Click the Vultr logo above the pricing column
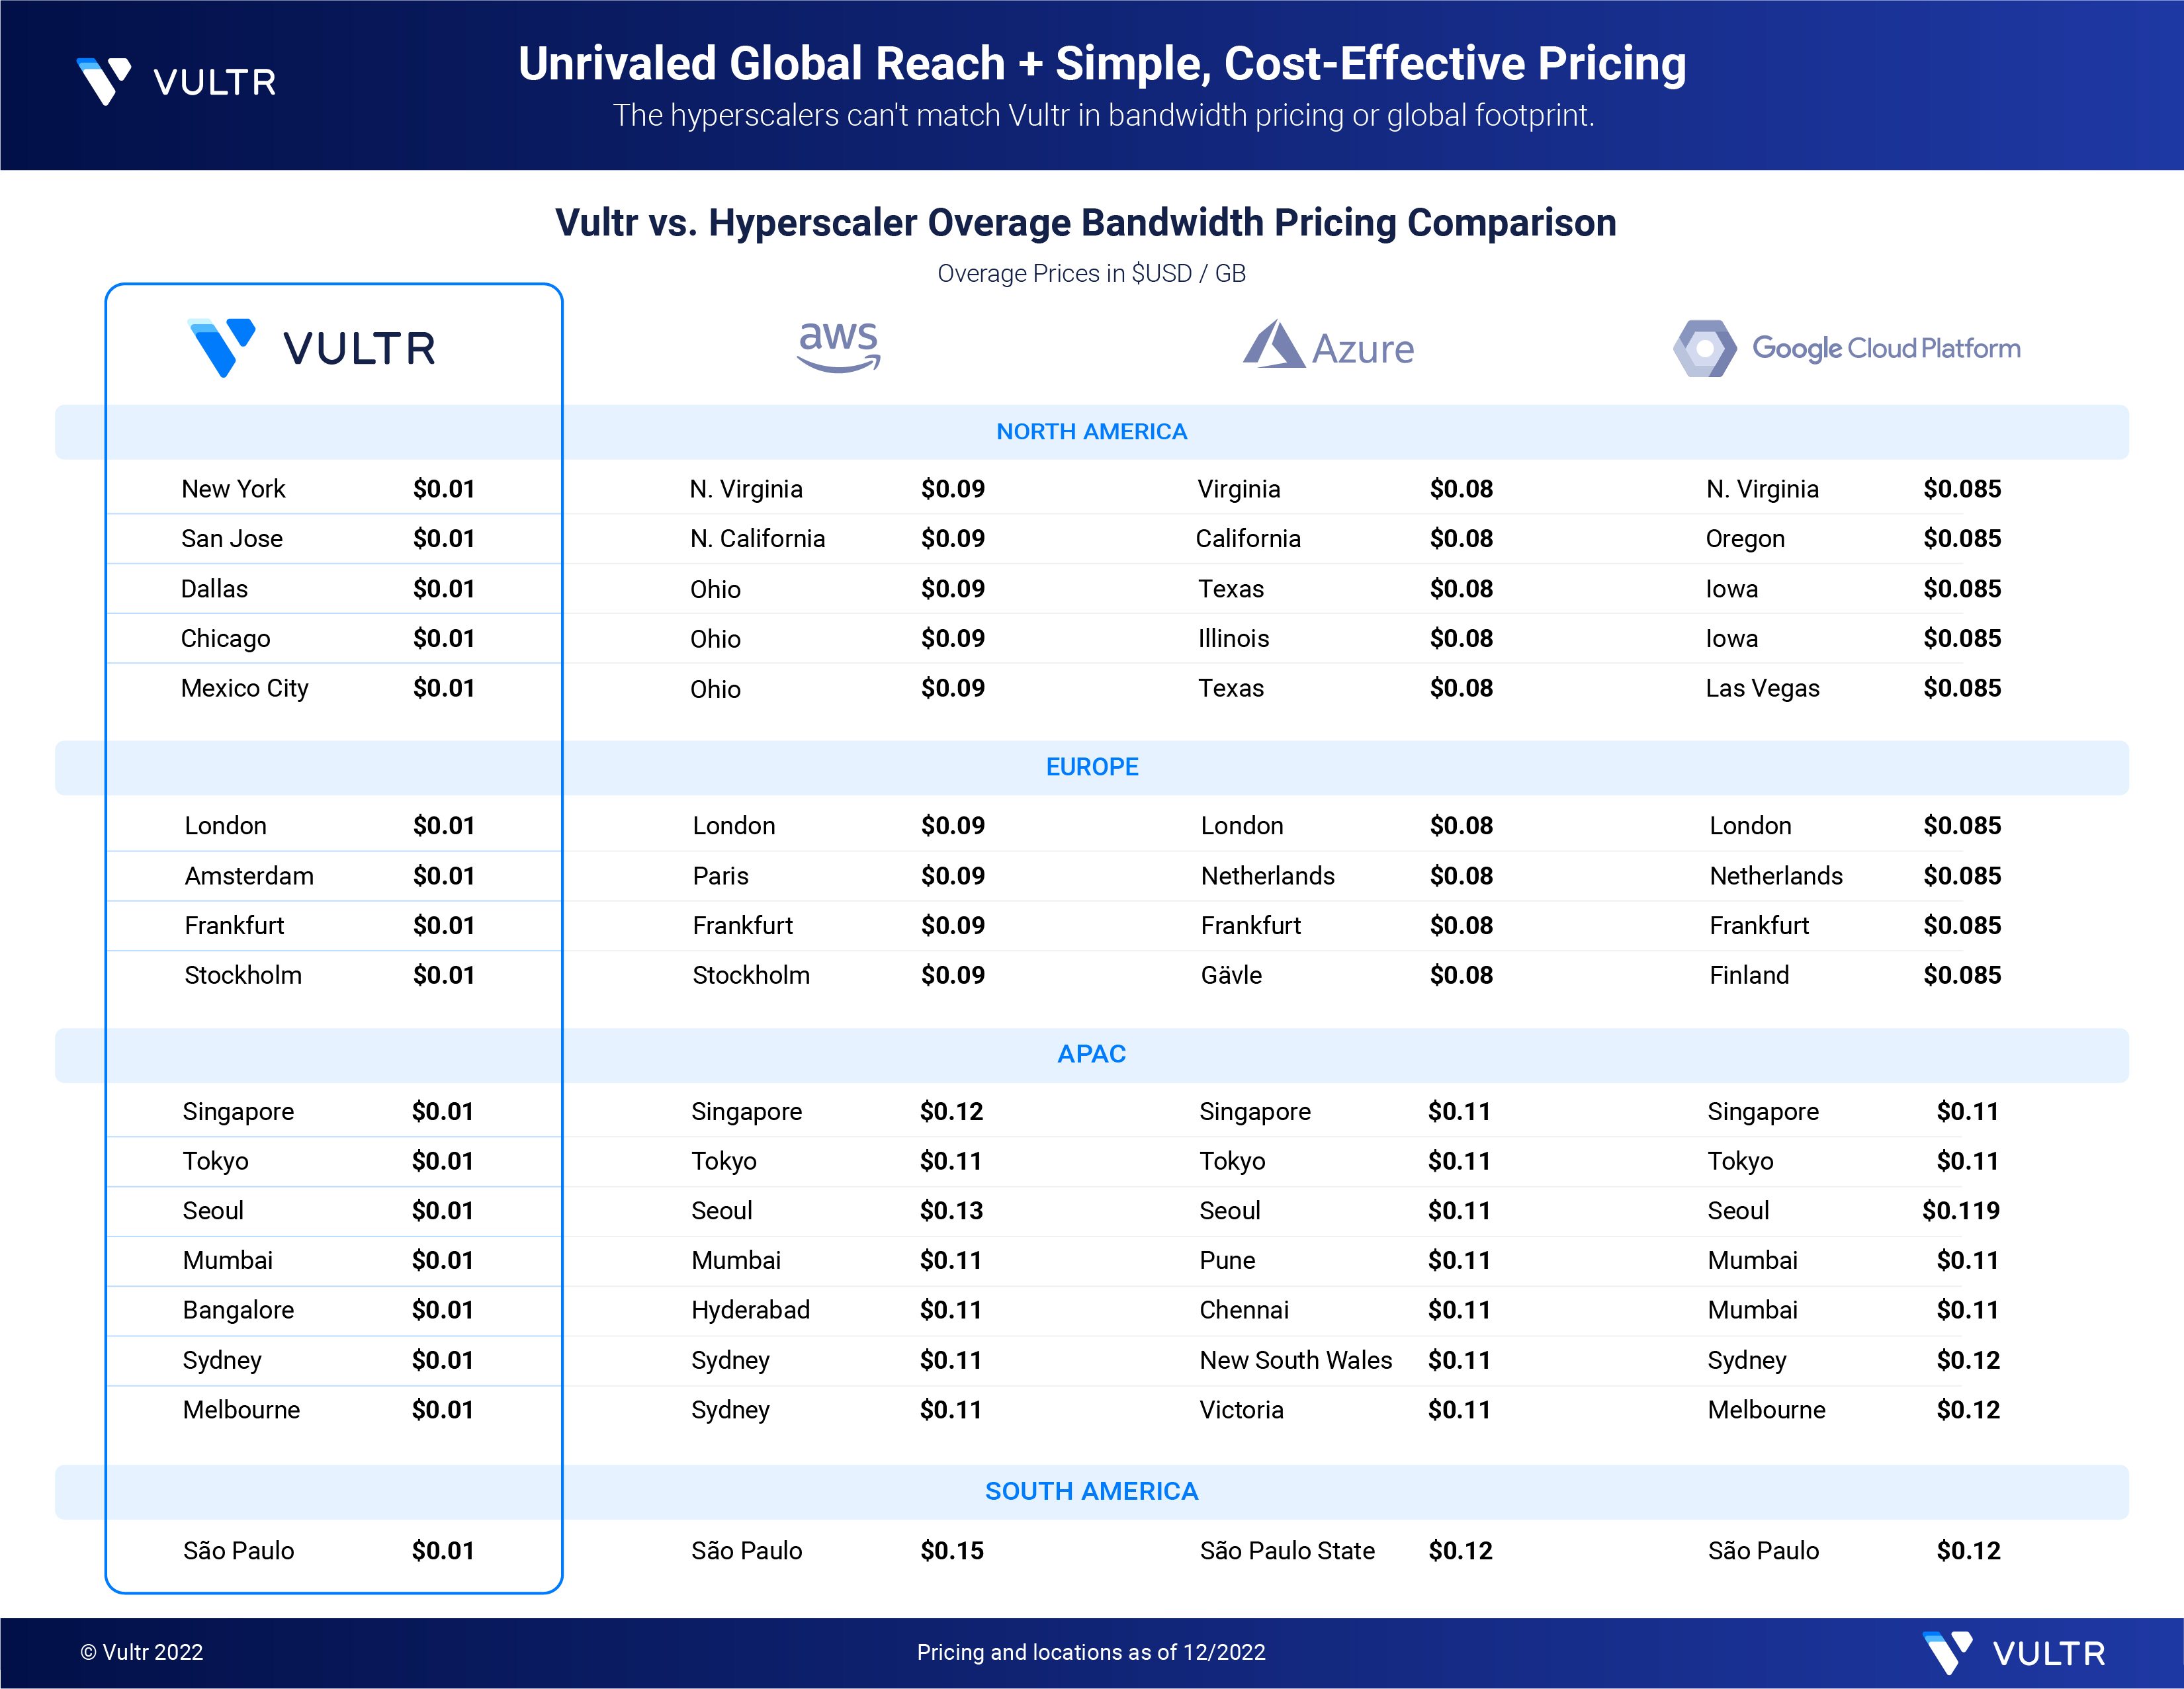This screenshot has width=2184, height=1689. 312,348
